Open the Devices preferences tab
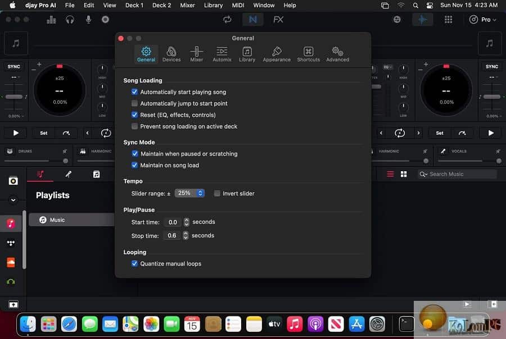The image size is (506, 339). (x=171, y=54)
